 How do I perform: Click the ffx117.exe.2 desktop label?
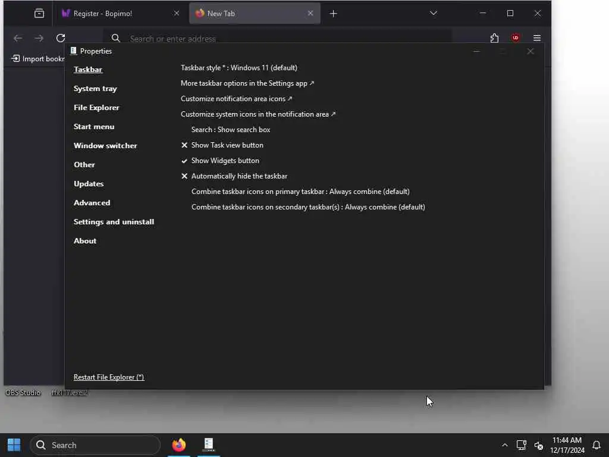pyautogui.click(x=70, y=393)
